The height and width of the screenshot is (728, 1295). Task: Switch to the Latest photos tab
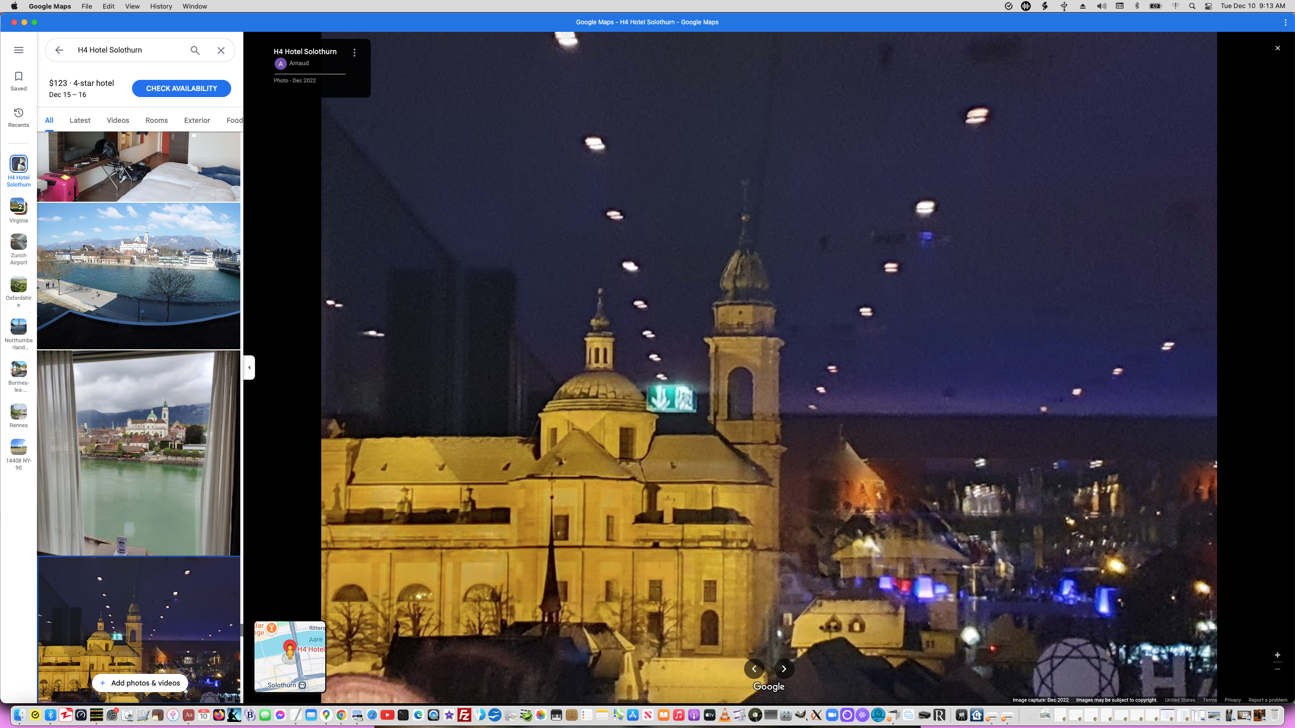click(79, 120)
